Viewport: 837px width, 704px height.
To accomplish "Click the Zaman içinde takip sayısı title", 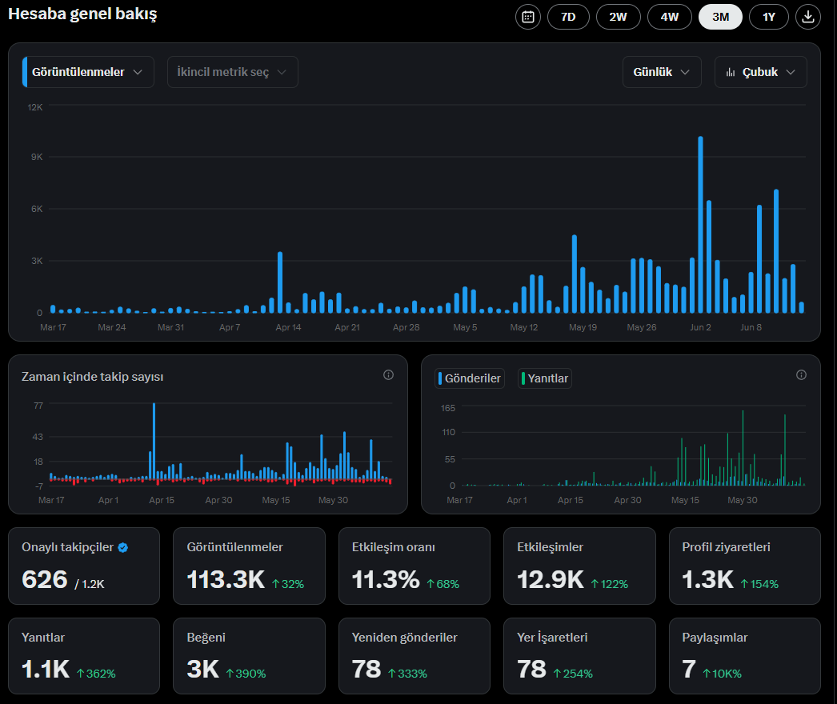I will point(92,377).
